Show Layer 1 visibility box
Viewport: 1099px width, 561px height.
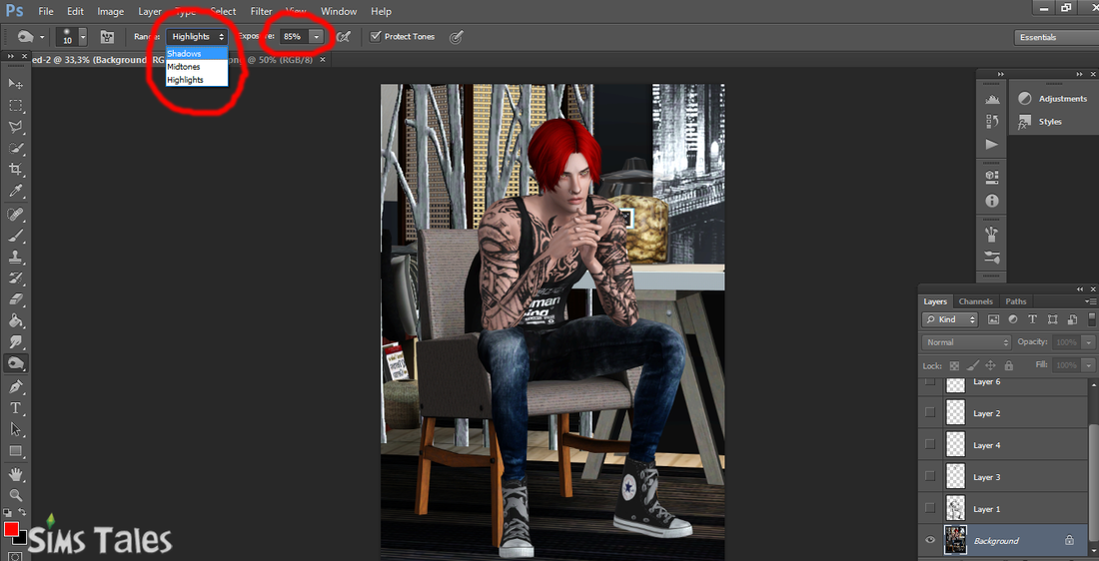tap(930, 508)
